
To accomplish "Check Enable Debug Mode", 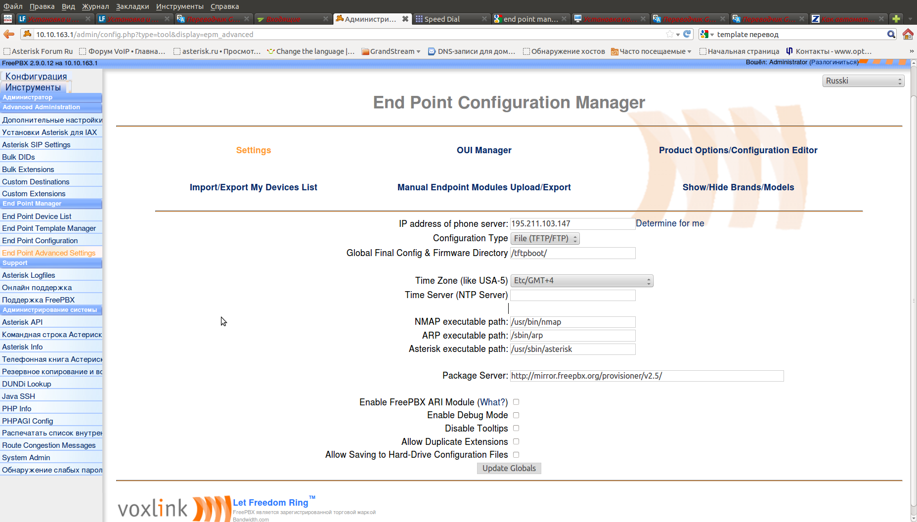I will pyautogui.click(x=516, y=415).
